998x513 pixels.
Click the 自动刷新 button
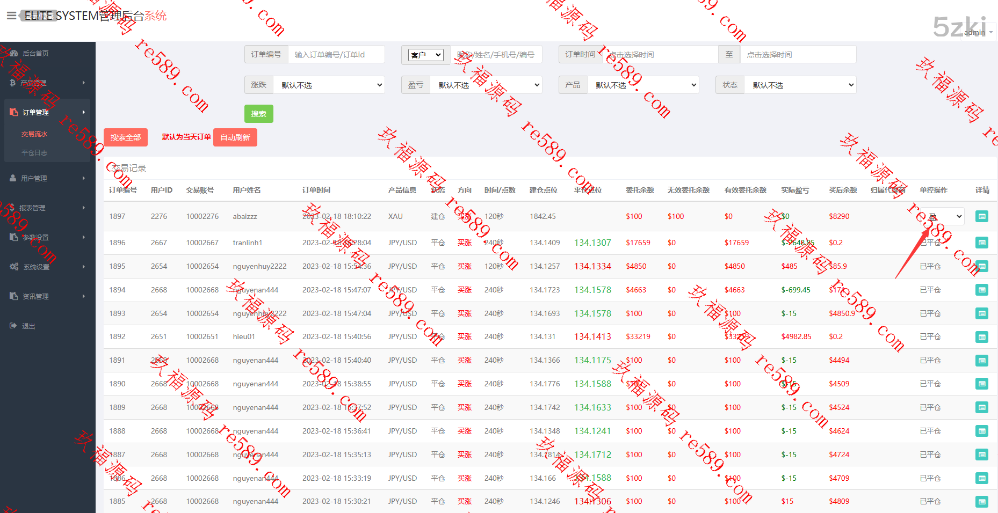235,137
